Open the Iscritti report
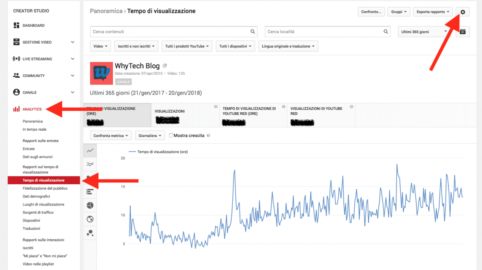 [28, 248]
